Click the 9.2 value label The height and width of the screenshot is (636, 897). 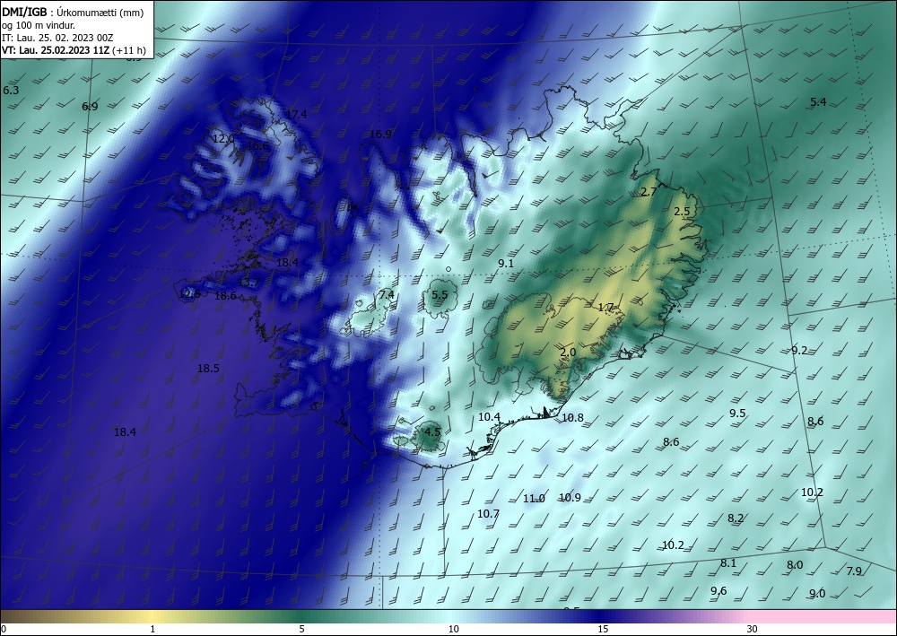pos(799,351)
